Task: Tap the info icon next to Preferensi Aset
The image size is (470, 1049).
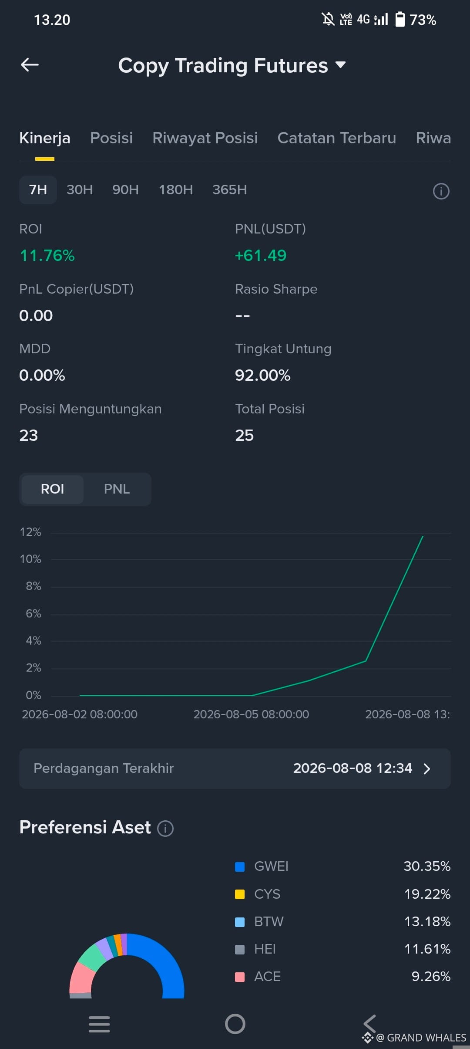Action: coord(165,828)
